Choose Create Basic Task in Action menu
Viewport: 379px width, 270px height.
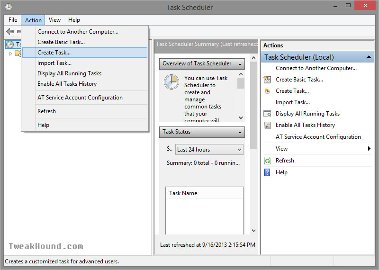(x=85, y=42)
